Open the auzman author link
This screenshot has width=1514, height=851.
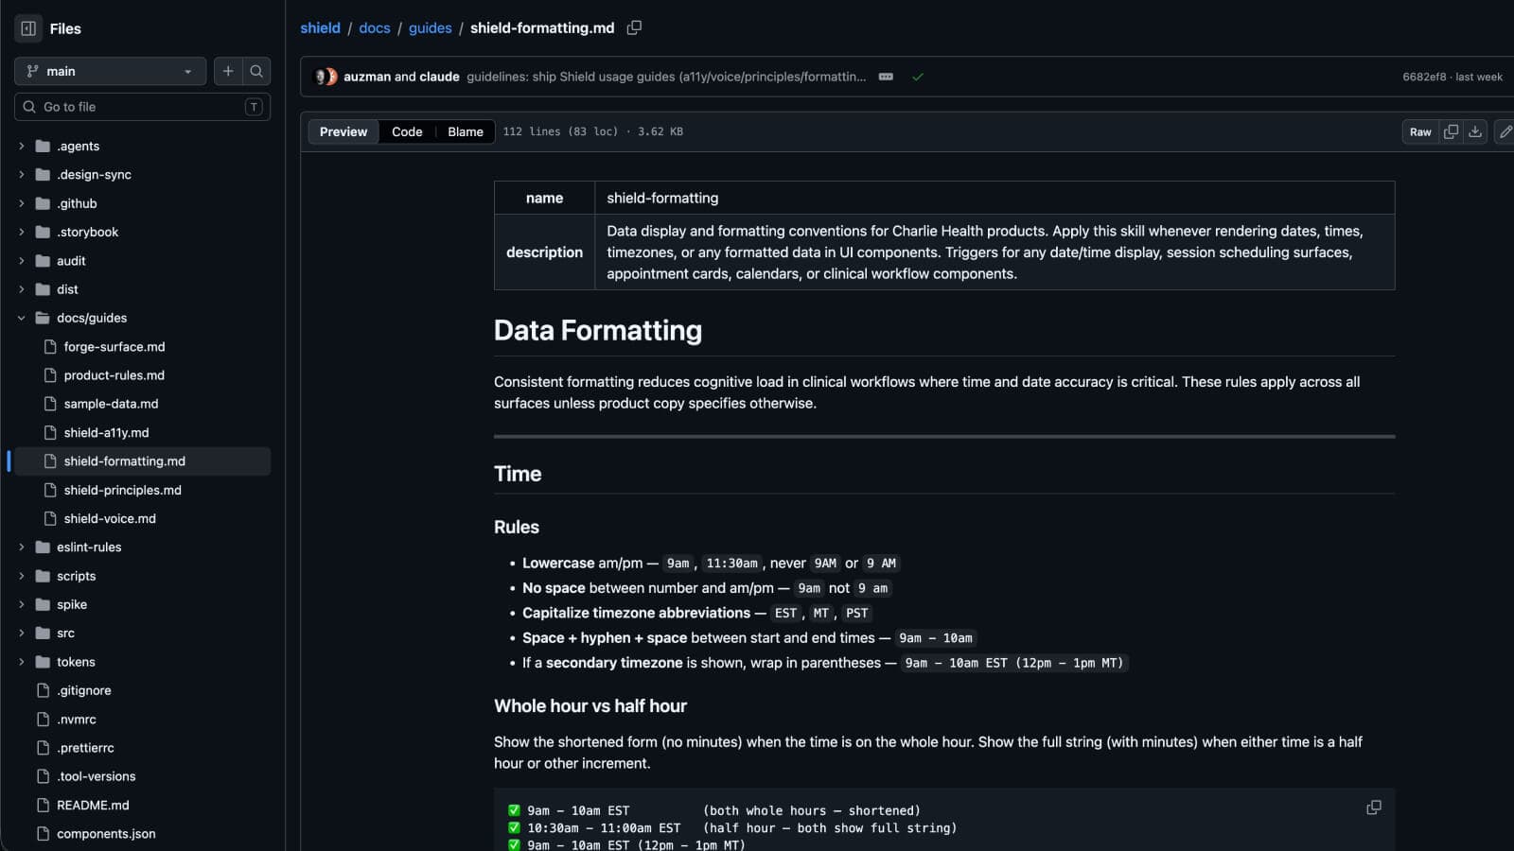point(367,77)
